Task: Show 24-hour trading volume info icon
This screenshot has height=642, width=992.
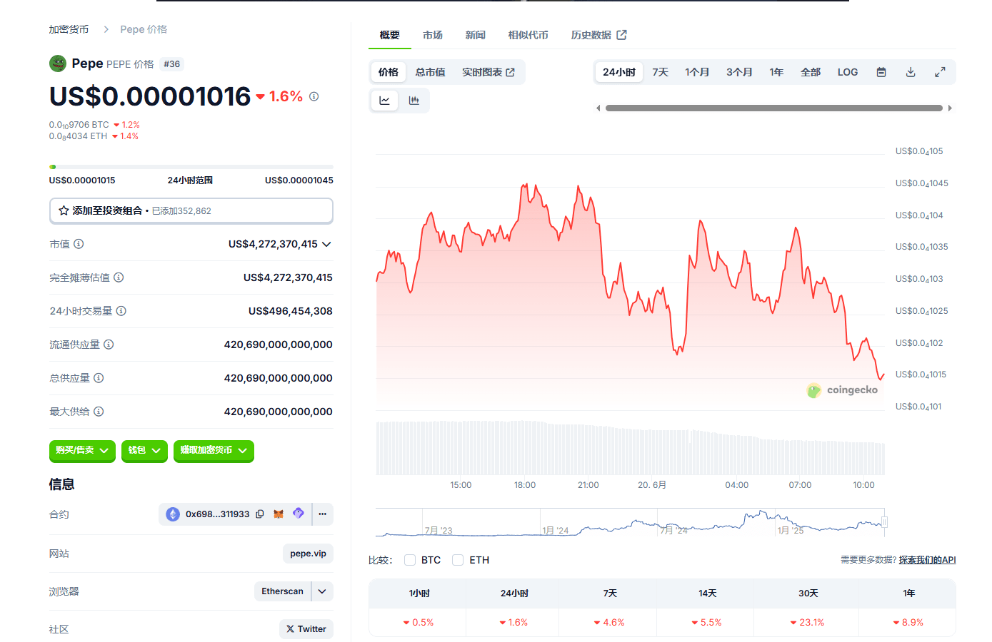Action: pos(121,311)
